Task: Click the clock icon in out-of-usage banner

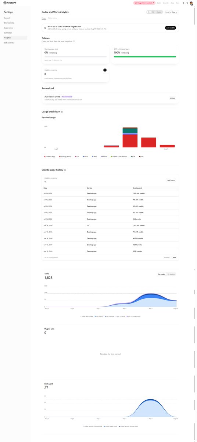Action: click(x=45, y=28)
